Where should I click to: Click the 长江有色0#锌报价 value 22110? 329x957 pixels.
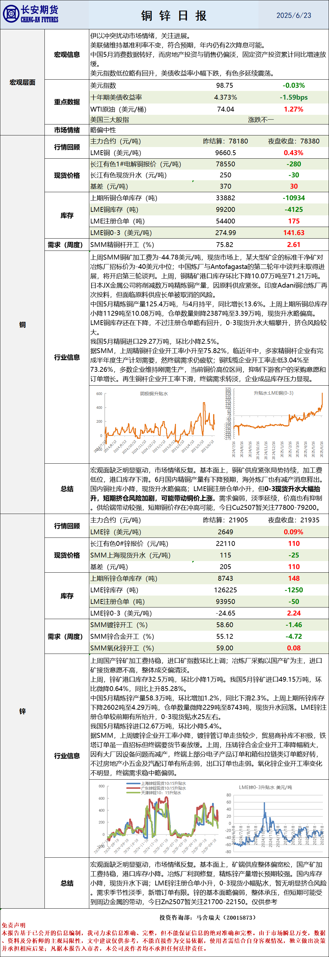(225, 544)
